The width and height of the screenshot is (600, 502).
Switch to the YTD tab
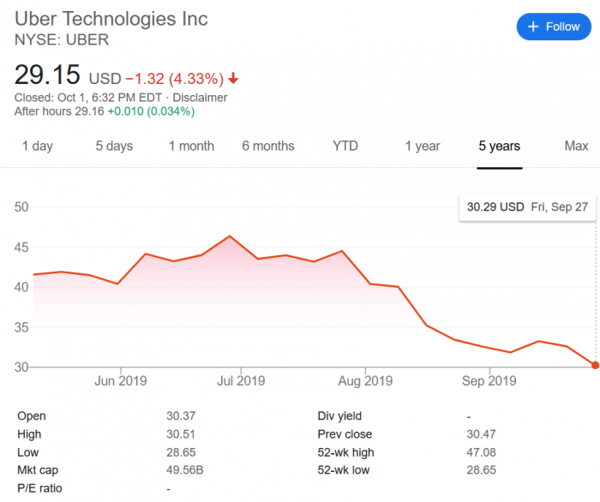pos(345,146)
